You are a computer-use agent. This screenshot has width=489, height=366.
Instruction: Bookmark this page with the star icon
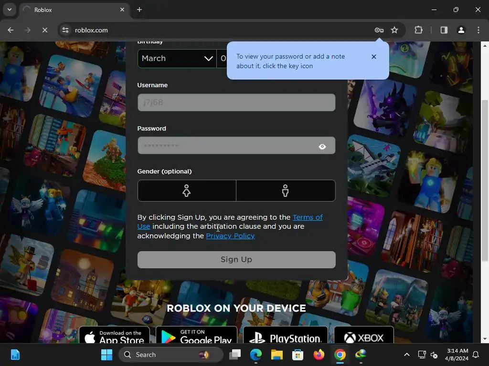(x=394, y=30)
